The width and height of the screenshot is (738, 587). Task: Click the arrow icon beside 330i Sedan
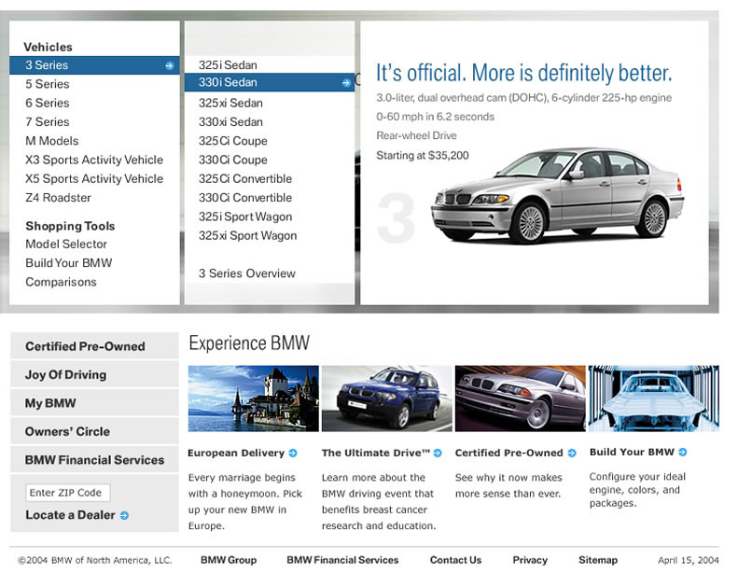point(346,83)
